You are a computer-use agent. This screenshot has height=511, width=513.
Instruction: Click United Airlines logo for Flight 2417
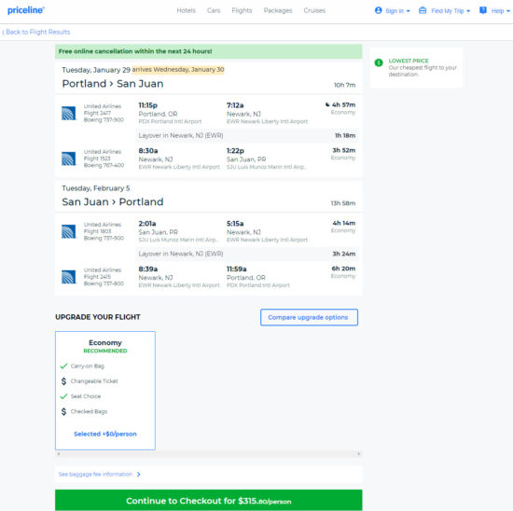(68, 113)
